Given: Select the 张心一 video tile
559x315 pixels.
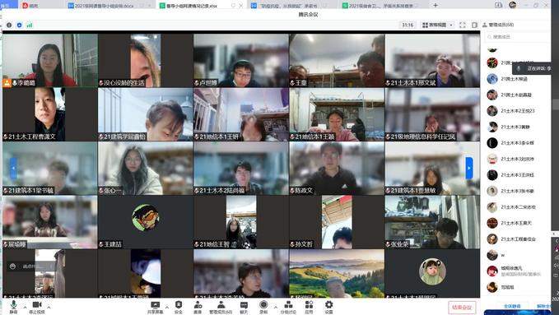Looking at the screenshot, I should (x=146, y=168).
